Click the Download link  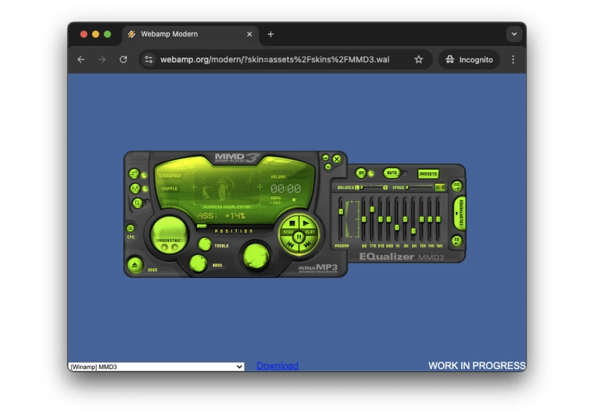tap(277, 365)
